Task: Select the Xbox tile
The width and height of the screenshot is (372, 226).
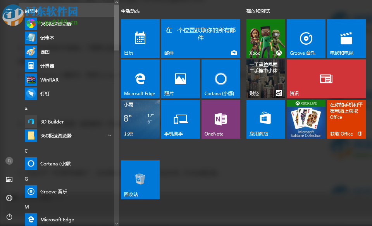Action: (x=265, y=38)
